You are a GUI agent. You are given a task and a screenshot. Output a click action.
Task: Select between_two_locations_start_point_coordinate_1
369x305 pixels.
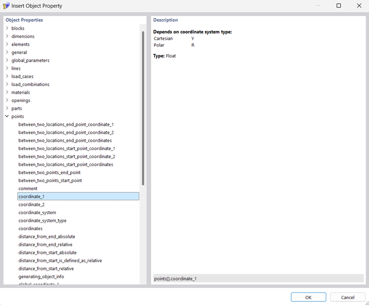pyautogui.click(x=67, y=149)
